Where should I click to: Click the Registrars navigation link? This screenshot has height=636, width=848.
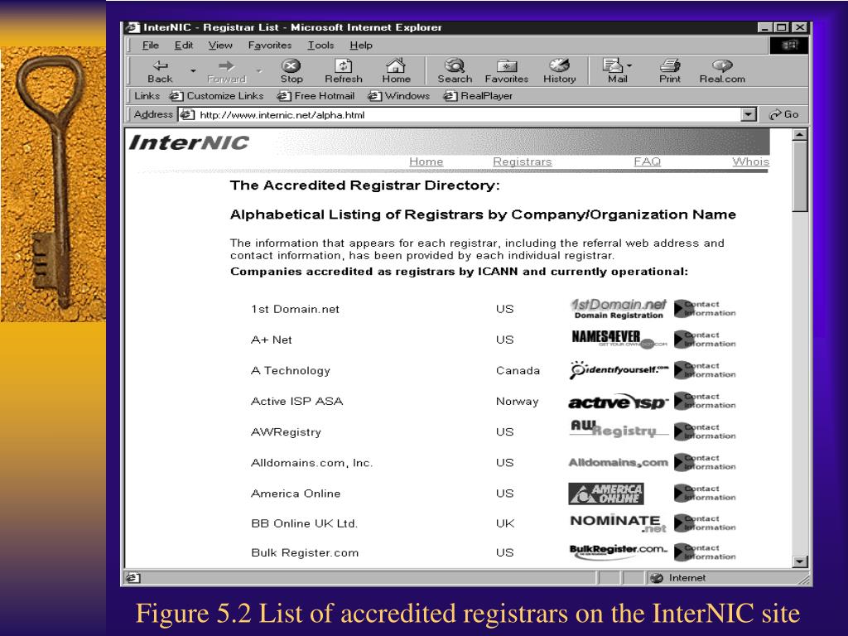pos(523,161)
